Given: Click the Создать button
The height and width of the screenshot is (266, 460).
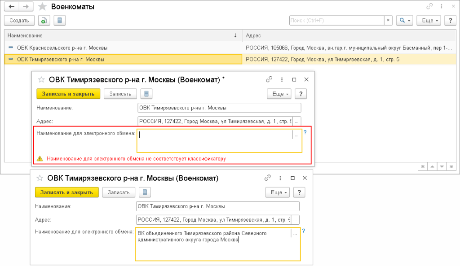Looking at the screenshot, I should (x=19, y=21).
